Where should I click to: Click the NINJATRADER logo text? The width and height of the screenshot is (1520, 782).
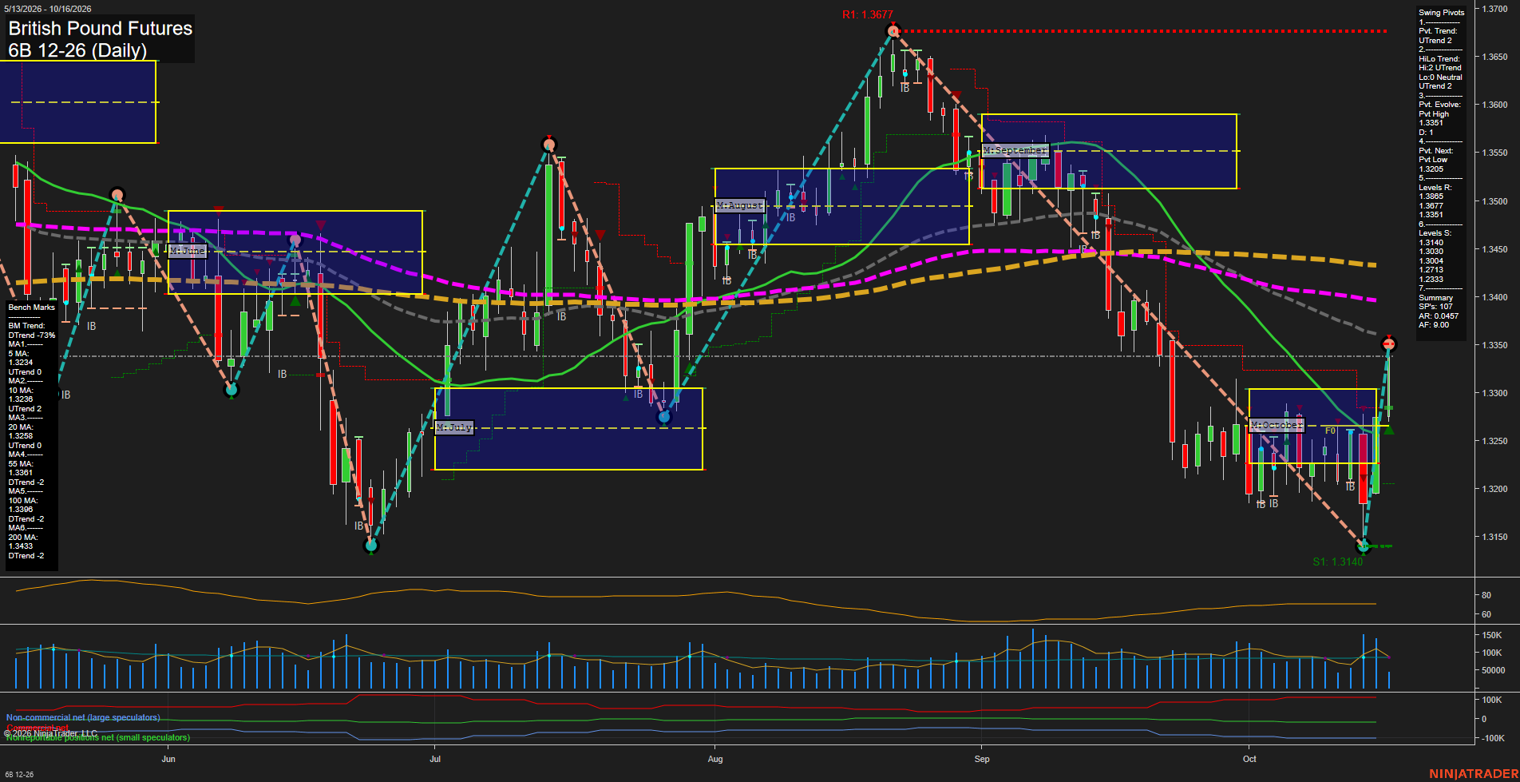pos(1474,774)
